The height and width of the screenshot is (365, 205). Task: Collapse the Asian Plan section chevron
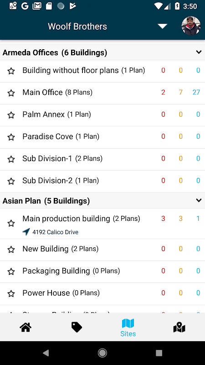199,200
